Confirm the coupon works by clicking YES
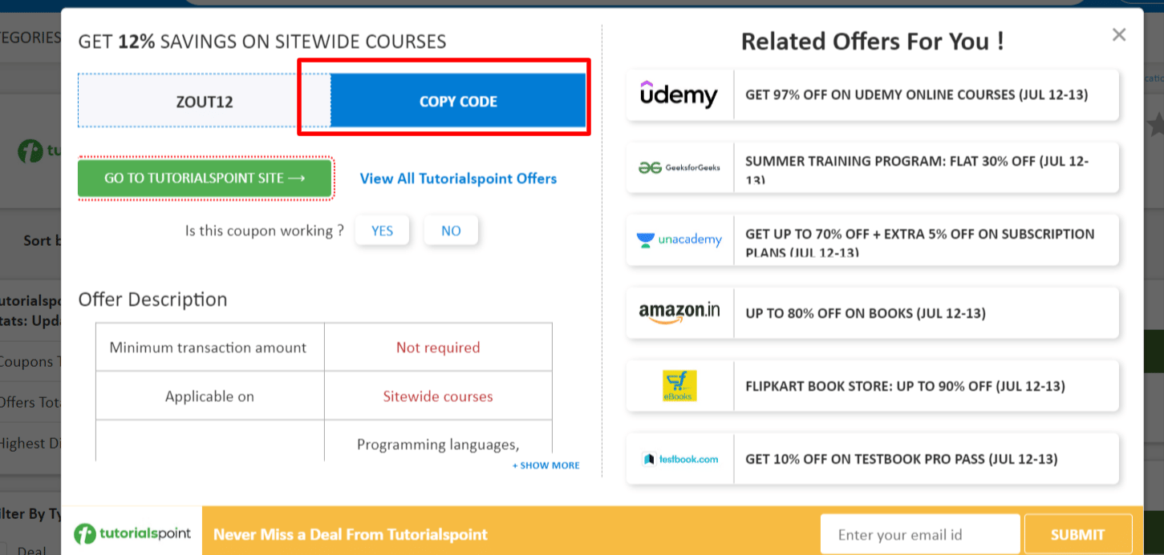 382,231
